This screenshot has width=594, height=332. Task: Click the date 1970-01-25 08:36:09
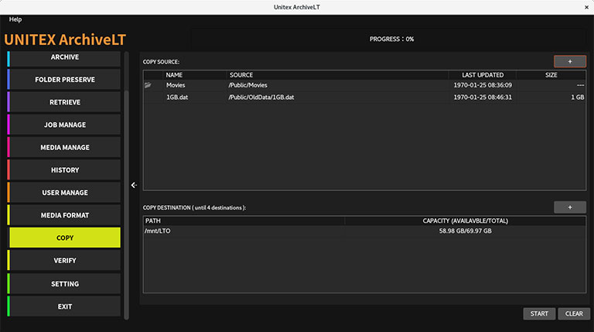483,85
